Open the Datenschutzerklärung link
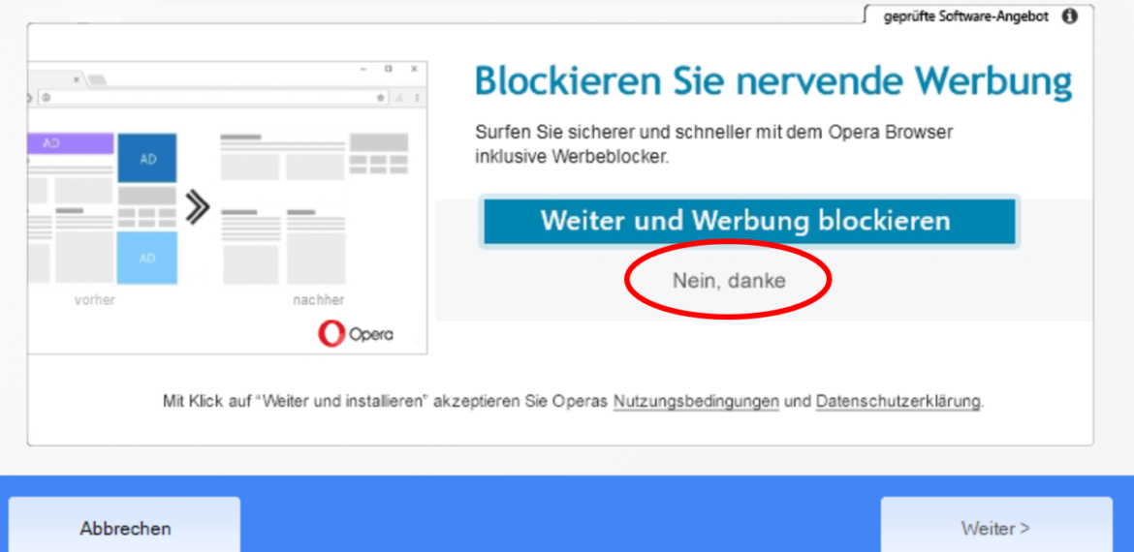Screen dimensions: 1134x552 pyautogui.click(x=898, y=401)
